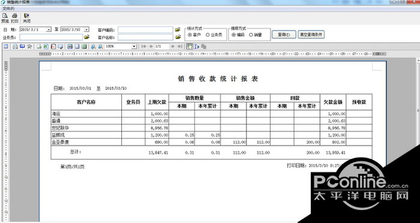Click the 上期欠款 column header
Screen dimensions: 420x223
pos(157,102)
